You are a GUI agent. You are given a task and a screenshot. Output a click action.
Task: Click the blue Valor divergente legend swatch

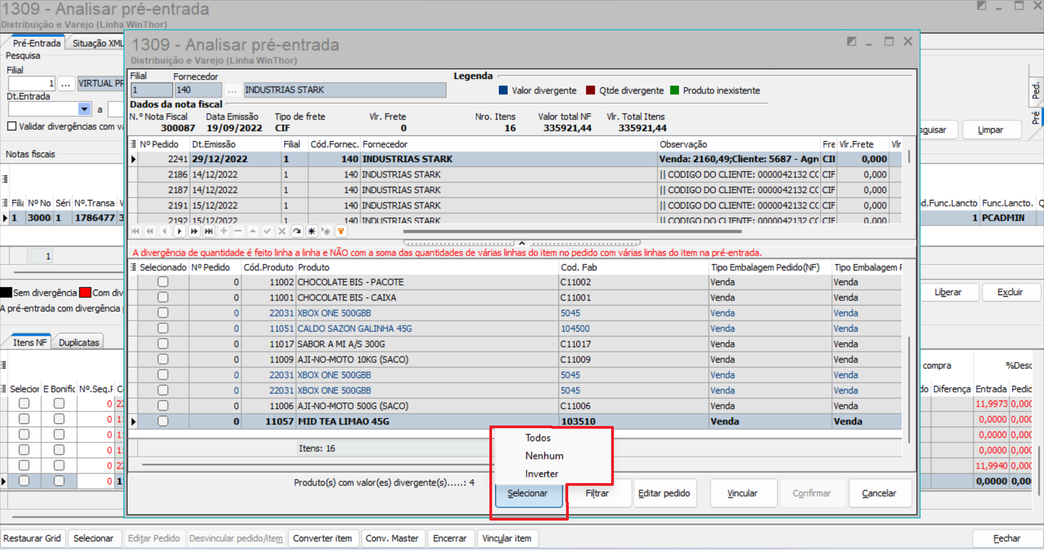[x=503, y=91]
